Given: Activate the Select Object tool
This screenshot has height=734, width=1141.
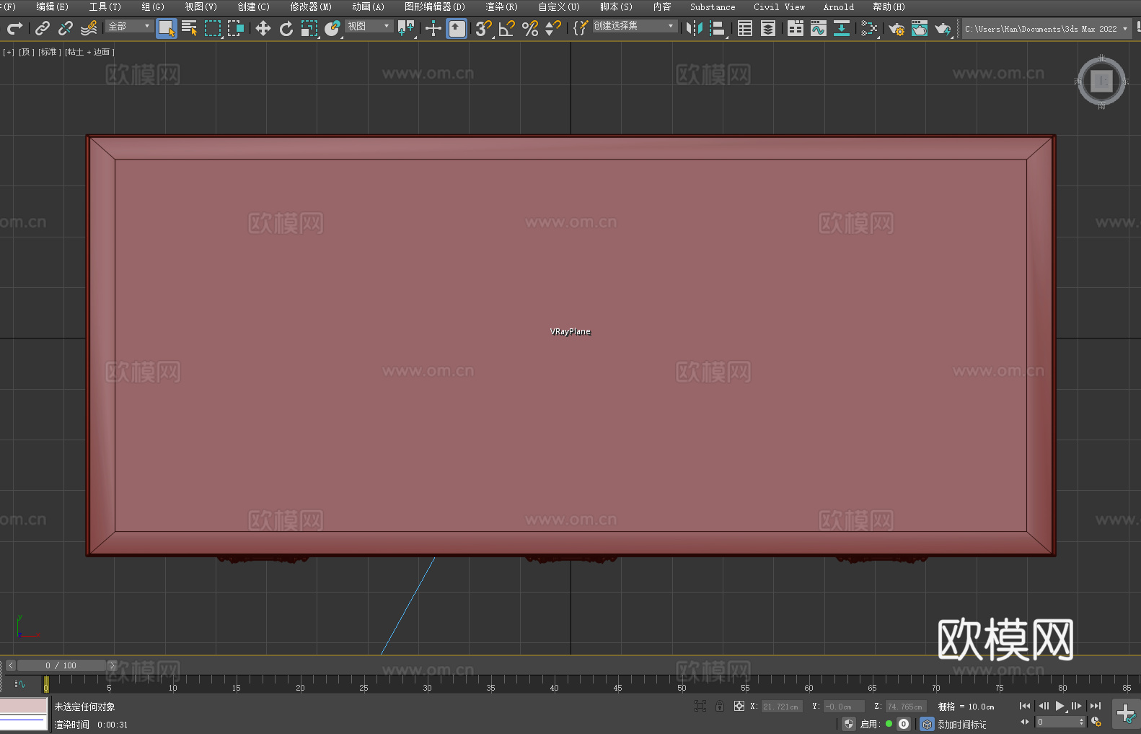Looking at the screenshot, I should tap(167, 28).
